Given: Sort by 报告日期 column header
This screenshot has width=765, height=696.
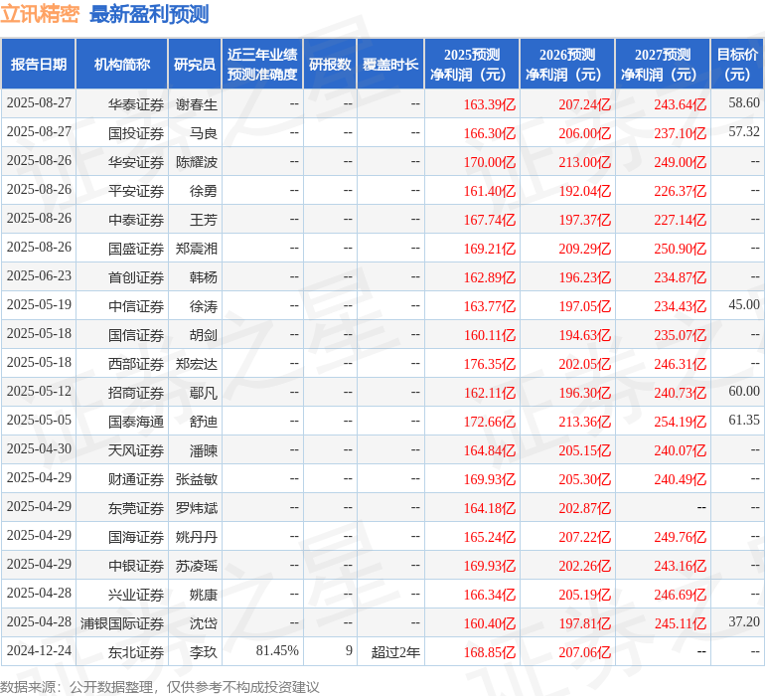Looking at the screenshot, I should pyautogui.click(x=39, y=65).
